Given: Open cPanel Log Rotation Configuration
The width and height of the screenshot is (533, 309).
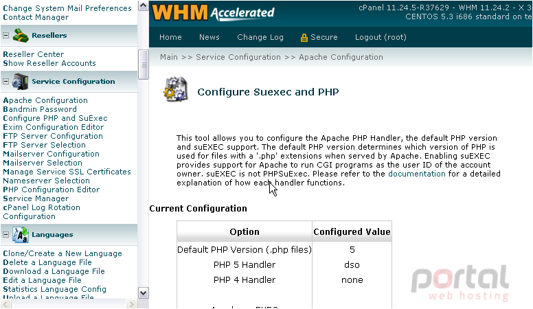Looking at the screenshot, I should pos(41,212).
